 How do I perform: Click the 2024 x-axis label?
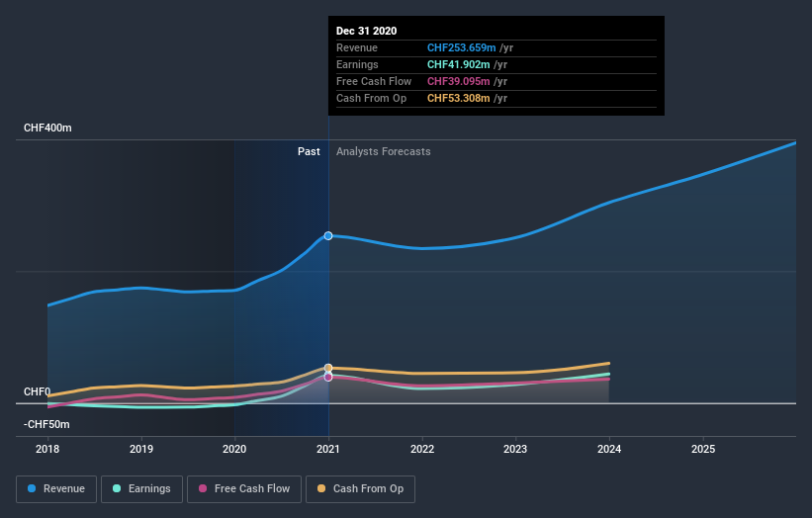[609, 449]
